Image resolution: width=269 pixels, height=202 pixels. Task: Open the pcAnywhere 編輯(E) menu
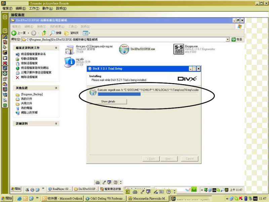(21, 8)
